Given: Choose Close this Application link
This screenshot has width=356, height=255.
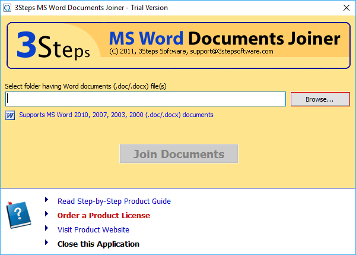Looking at the screenshot, I should point(98,244).
